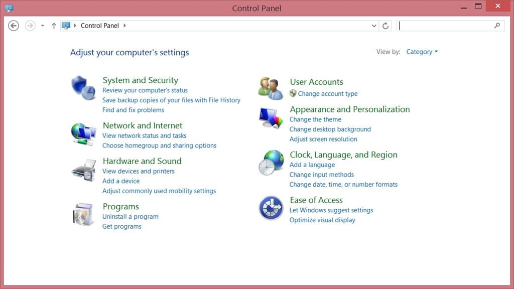Screen dimensions: 514x289
Task: Expand the address bar history dropdown
Action: pos(374,26)
